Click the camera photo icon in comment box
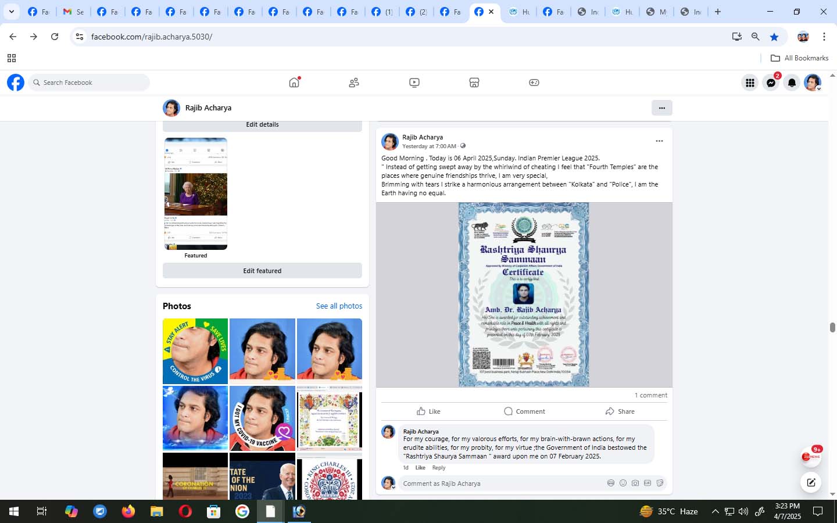This screenshot has height=523, width=837. (635, 483)
